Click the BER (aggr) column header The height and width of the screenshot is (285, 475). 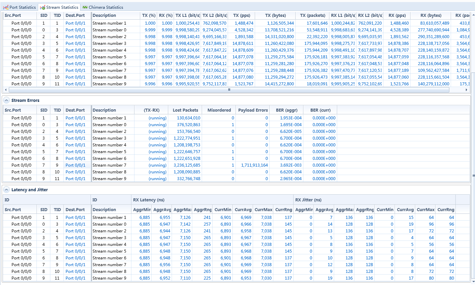[x=286, y=110]
